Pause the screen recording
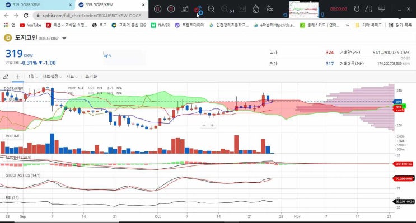The image size is (416, 223). point(157,9)
